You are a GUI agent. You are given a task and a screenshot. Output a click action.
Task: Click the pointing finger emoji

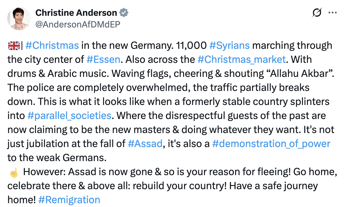click(13, 172)
